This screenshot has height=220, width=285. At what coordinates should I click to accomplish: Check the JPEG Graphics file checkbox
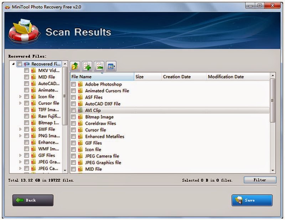coord(73,163)
